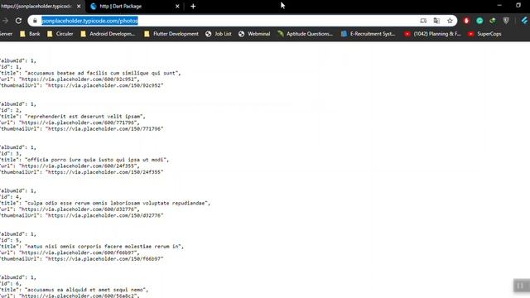
Task: Open the Android Development bookmarks folder
Action: (x=108, y=34)
